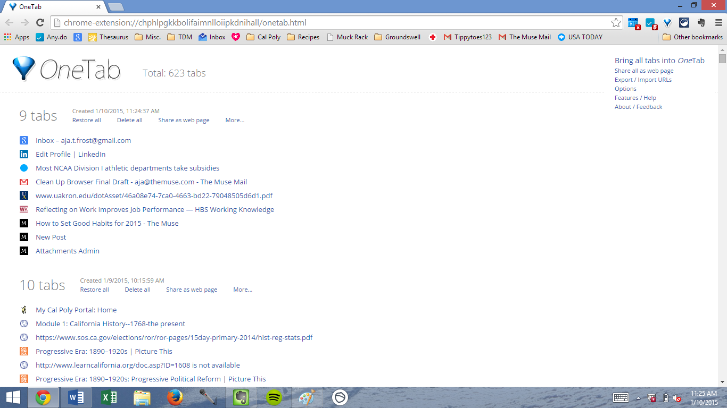The image size is (727, 408).
Task: Open the Inbox bookmark in bookmarks bar
Action: (x=212, y=37)
